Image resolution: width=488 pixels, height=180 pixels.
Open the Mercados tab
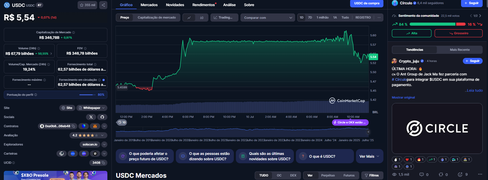coord(149,5)
